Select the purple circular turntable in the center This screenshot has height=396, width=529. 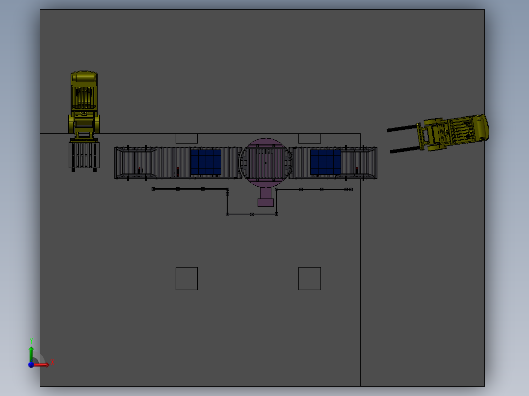(266, 162)
